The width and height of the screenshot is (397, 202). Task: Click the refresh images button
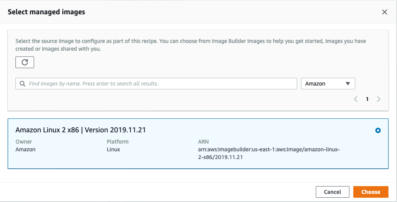coord(24,62)
